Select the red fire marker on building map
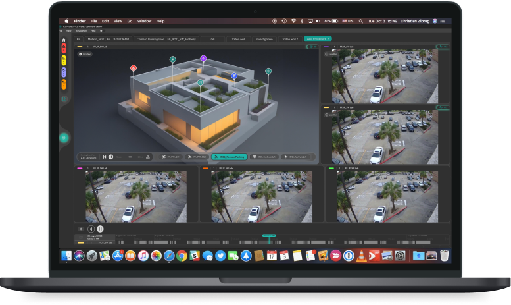 pyautogui.click(x=134, y=68)
